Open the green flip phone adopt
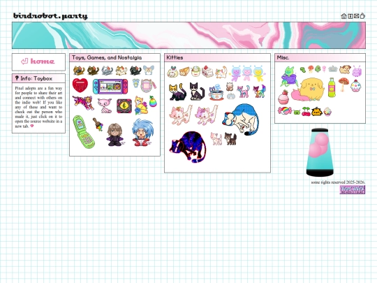The height and width of the screenshot is (283, 377). [x=84, y=132]
